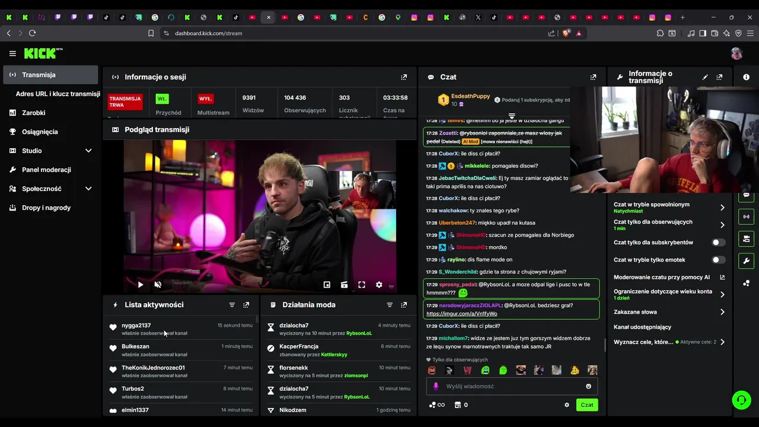Viewport: 759px width, 427px height.
Task: Click the info circle icon in right sidebar
Action: tap(746, 77)
